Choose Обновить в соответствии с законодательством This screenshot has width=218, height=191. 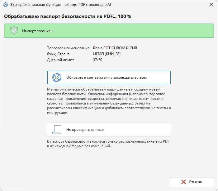[109, 78]
